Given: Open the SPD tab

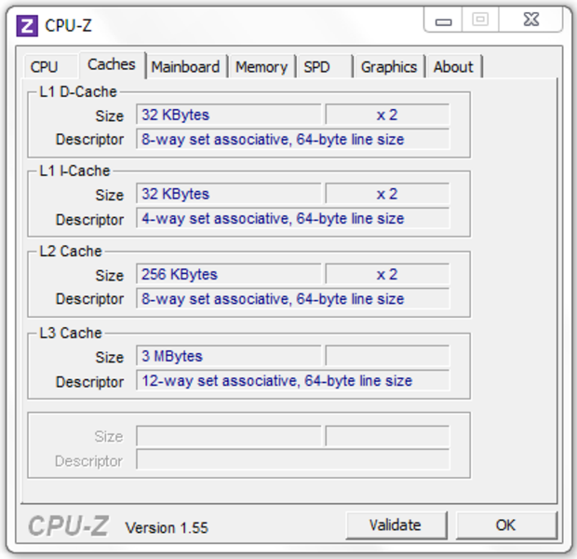Looking at the screenshot, I should (x=325, y=67).
